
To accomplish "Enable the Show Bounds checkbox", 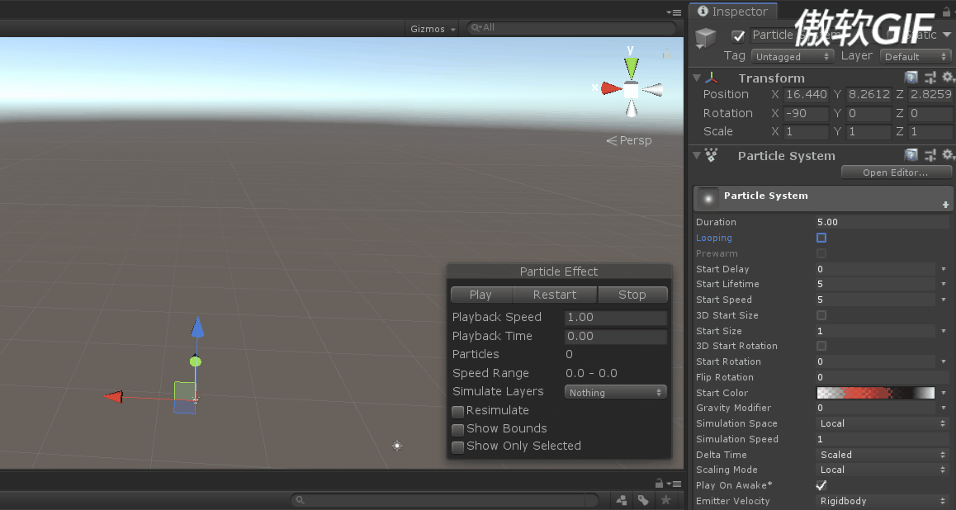I will pyautogui.click(x=457, y=430).
